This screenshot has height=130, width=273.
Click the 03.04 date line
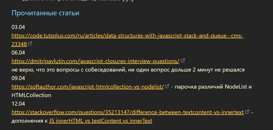[18, 27]
